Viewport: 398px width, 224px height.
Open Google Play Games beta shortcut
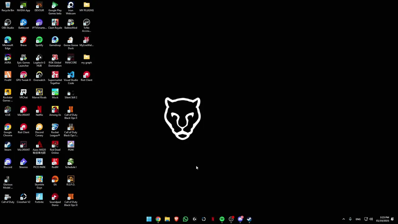point(55,8)
